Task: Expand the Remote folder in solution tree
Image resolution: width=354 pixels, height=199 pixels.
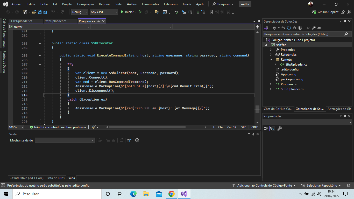Action: tap(271, 60)
